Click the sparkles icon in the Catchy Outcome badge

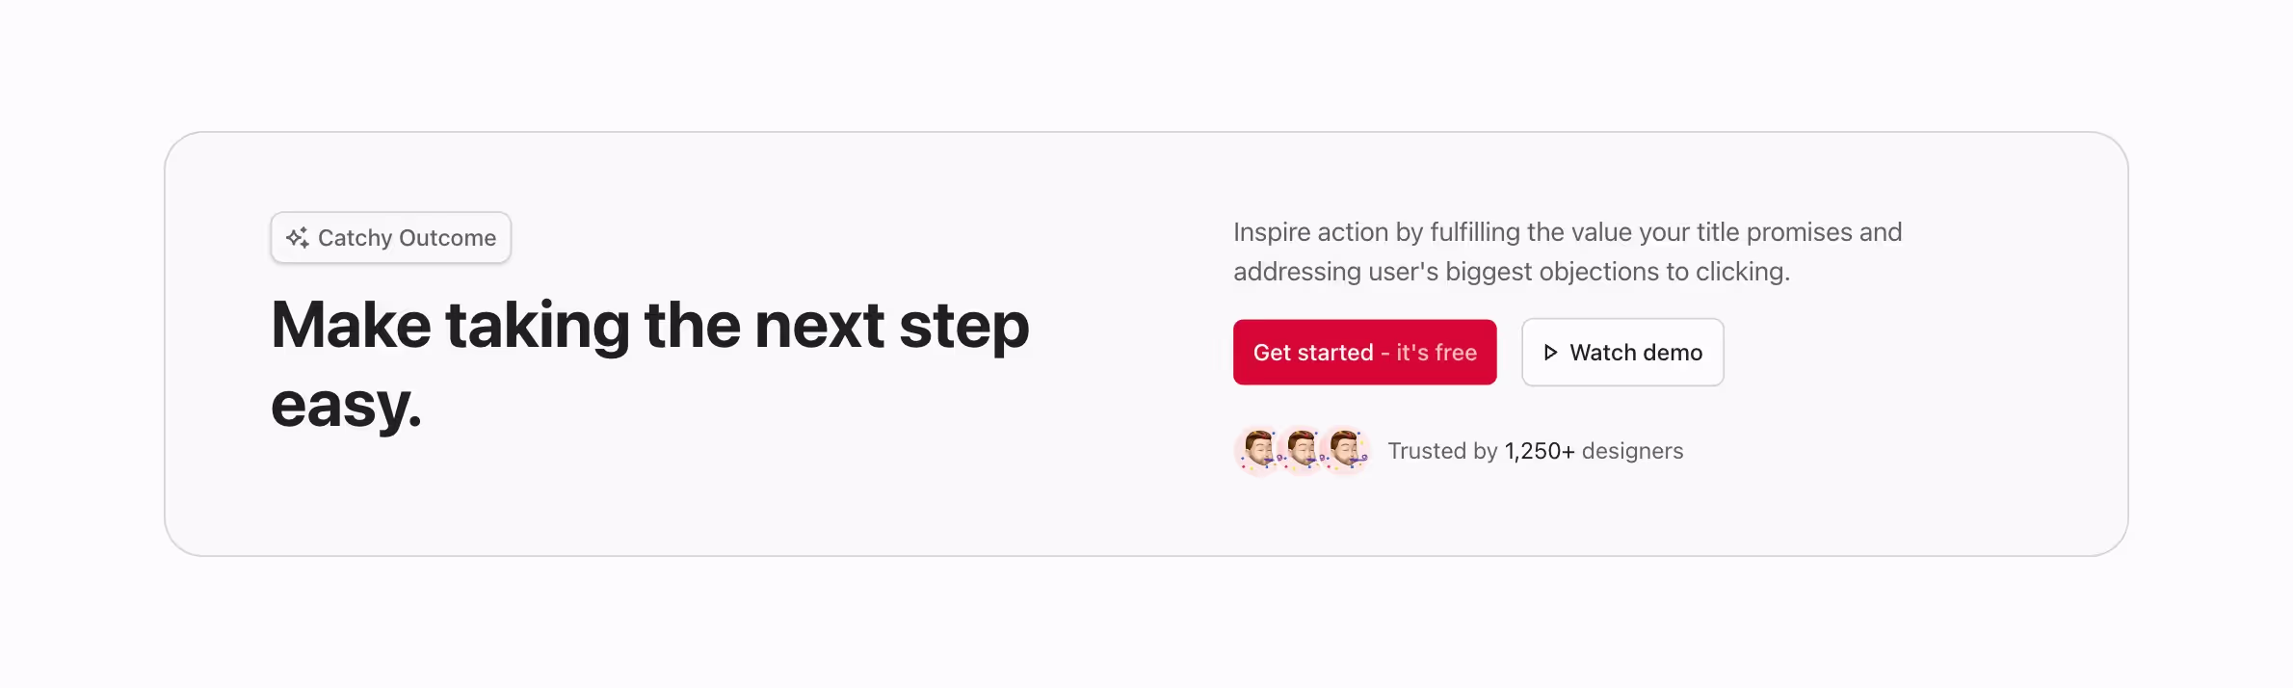tap(298, 237)
